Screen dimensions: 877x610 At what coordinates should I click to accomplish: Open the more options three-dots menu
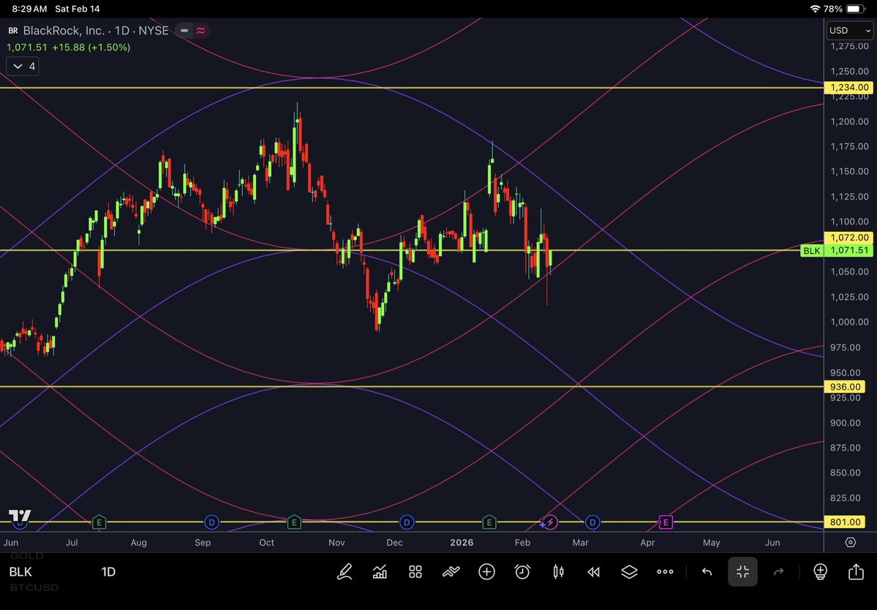pos(665,571)
